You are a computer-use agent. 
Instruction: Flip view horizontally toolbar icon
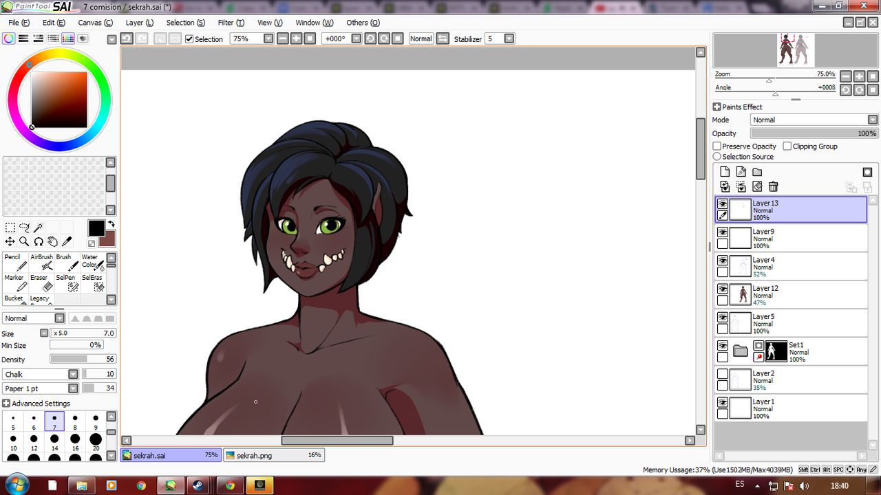coord(443,38)
